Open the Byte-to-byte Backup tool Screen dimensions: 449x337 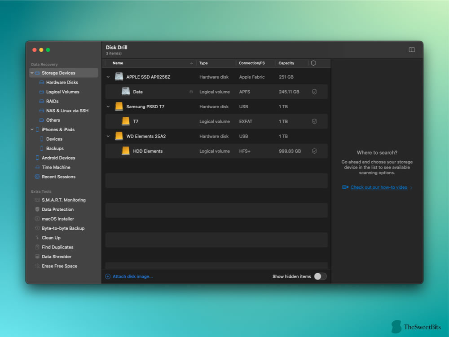point(63,228)
